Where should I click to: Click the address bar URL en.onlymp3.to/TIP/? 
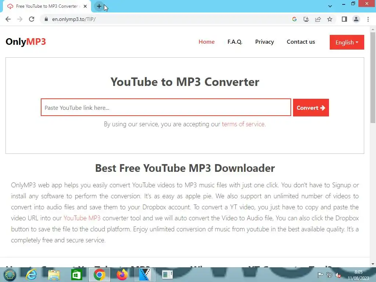74,19
